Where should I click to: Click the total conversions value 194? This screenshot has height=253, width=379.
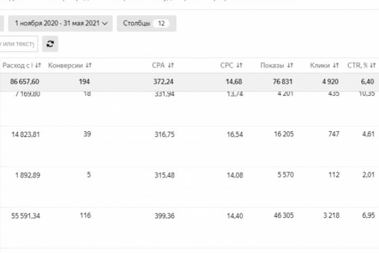84,81
